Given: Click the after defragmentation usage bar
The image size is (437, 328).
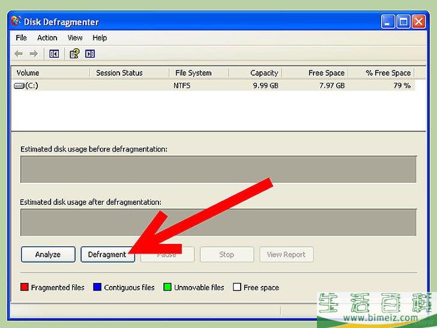Looking at the screenshot, I should [x=218, y=222].
